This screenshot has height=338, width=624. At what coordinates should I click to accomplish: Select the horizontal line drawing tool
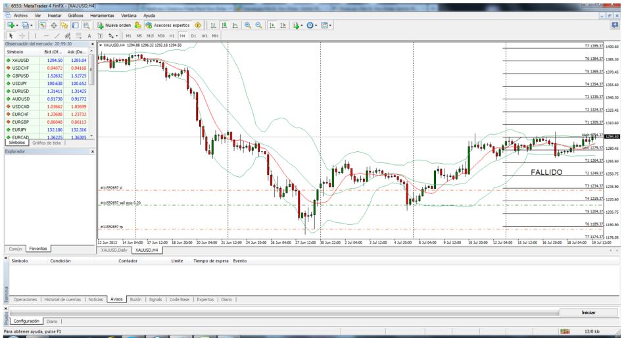(x=46, y=36)
